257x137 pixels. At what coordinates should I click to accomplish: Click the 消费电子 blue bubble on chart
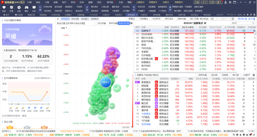[x=105, y=82]
